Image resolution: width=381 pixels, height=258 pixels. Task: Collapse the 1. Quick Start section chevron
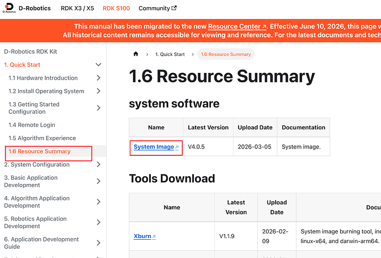[98, 65]
